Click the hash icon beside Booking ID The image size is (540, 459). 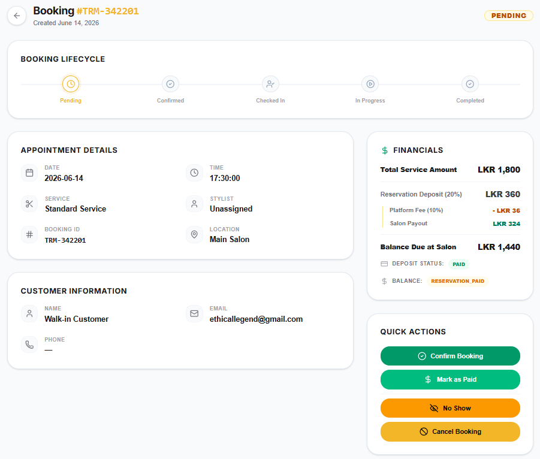29,234
